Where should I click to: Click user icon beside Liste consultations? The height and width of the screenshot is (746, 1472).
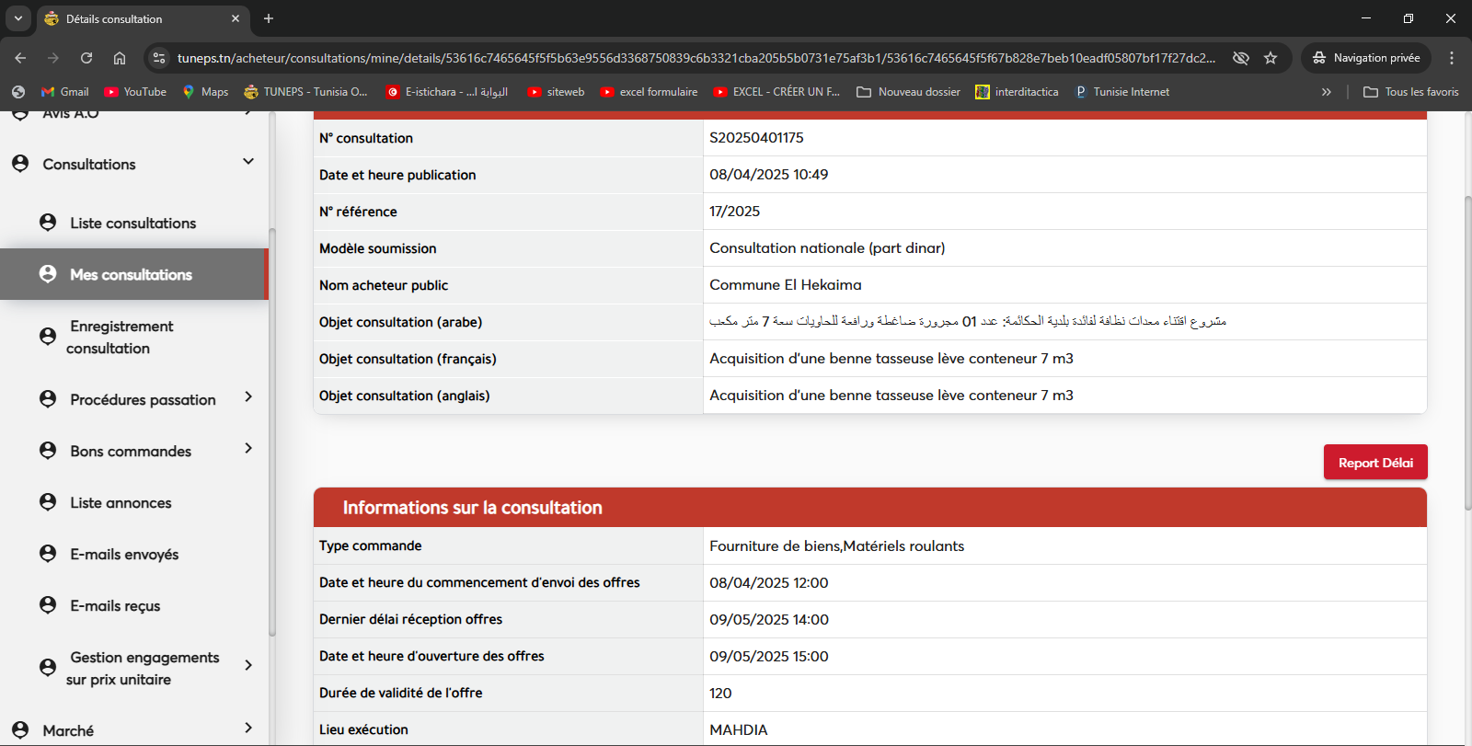[x=48, y=223]
